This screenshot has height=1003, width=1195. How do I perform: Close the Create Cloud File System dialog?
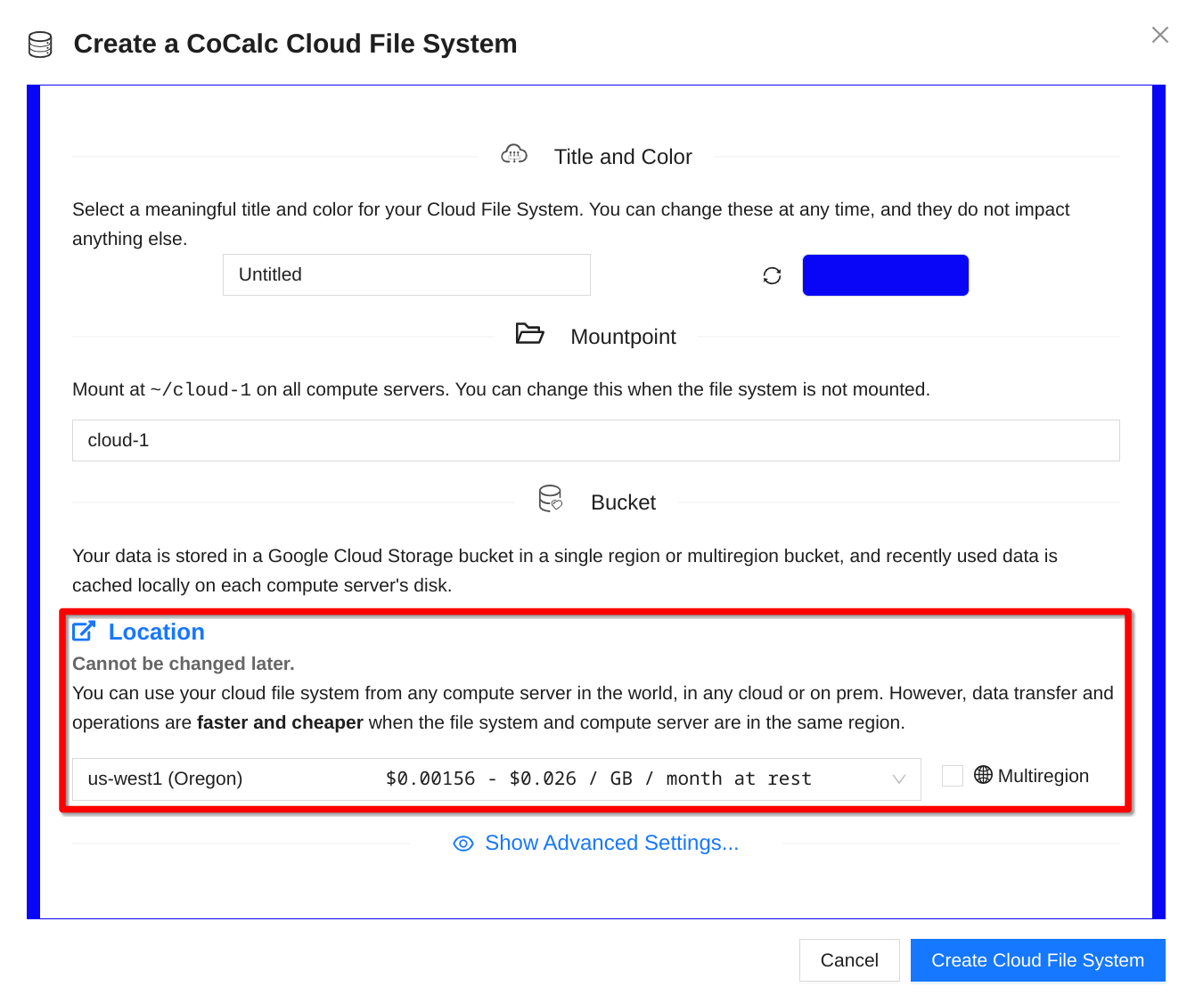click(1159, 35)
